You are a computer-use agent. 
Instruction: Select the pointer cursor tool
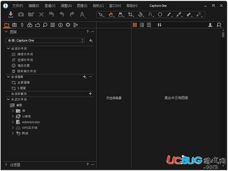(101, 15)
